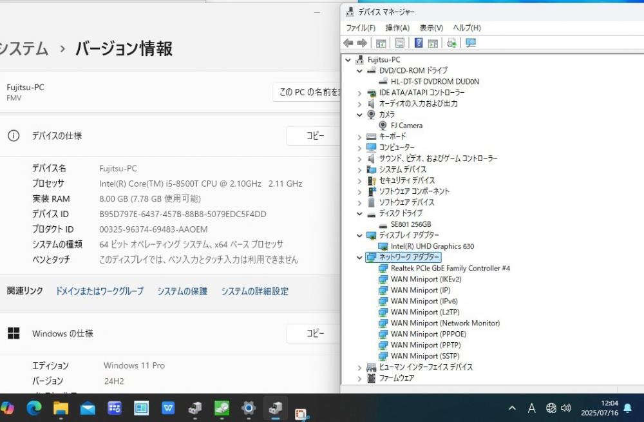Open the ファイル(F) menu

pos(361,28)
